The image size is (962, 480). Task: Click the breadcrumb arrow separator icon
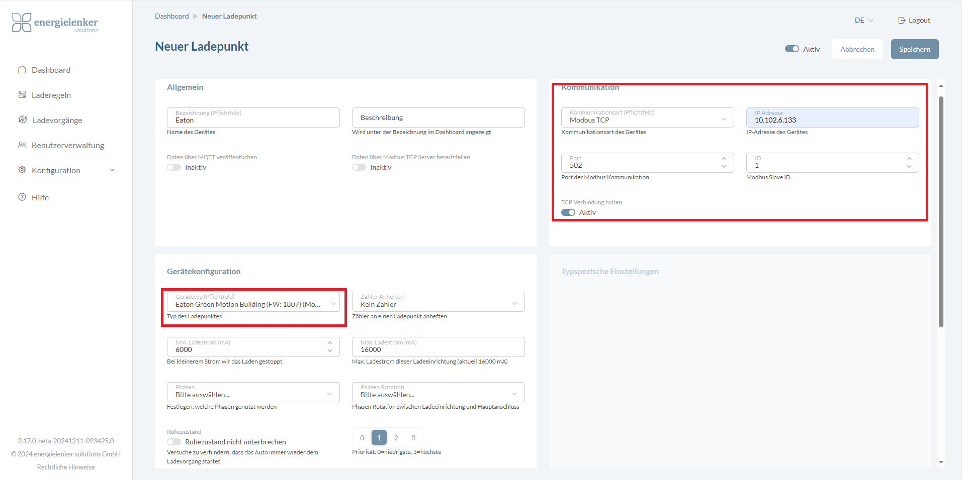pos(196,17)
